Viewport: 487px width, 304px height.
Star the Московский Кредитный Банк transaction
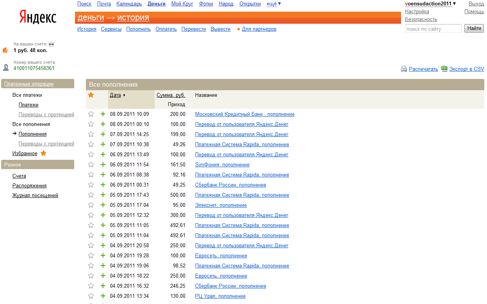91,114
